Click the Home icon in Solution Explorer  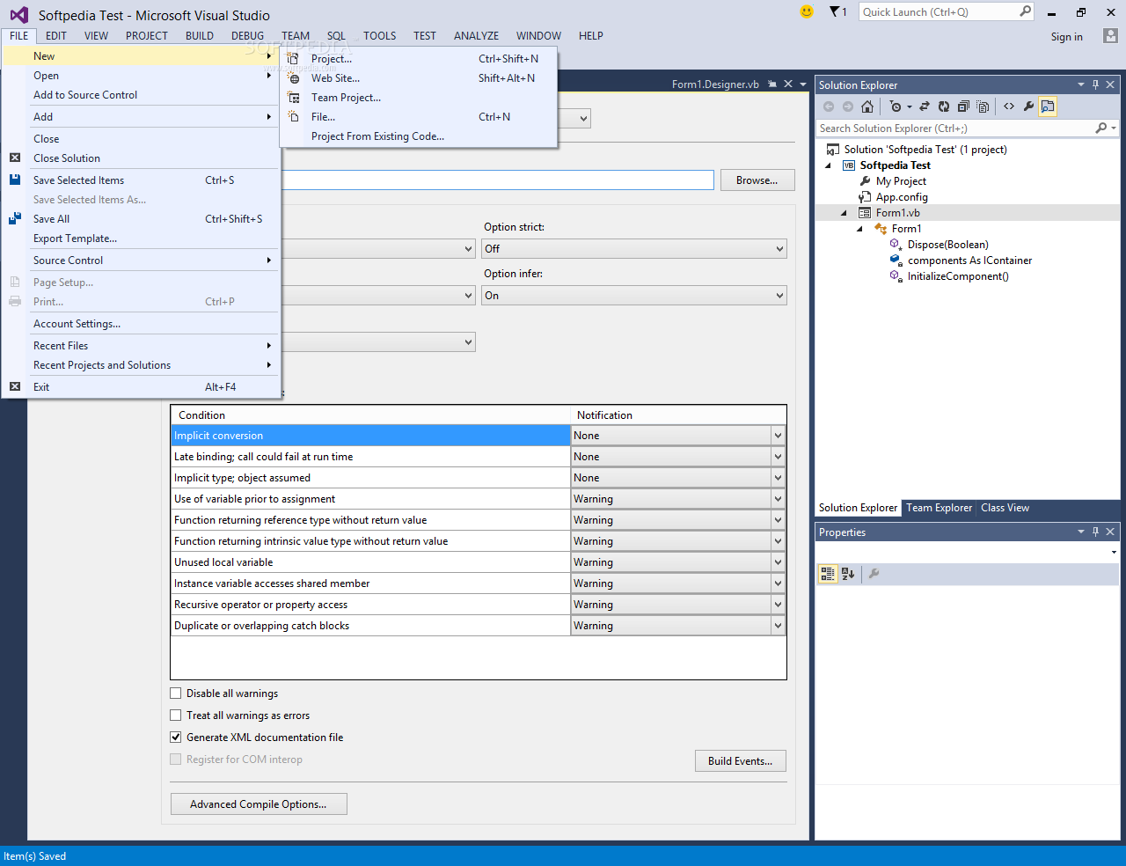(867, 106)
